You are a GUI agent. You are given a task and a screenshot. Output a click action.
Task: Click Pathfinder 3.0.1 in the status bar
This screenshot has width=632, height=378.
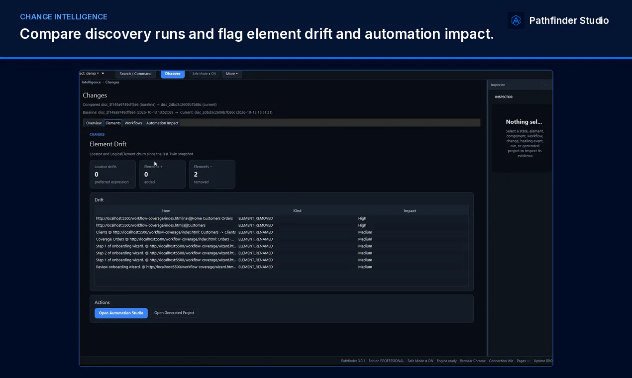point(353,361)
